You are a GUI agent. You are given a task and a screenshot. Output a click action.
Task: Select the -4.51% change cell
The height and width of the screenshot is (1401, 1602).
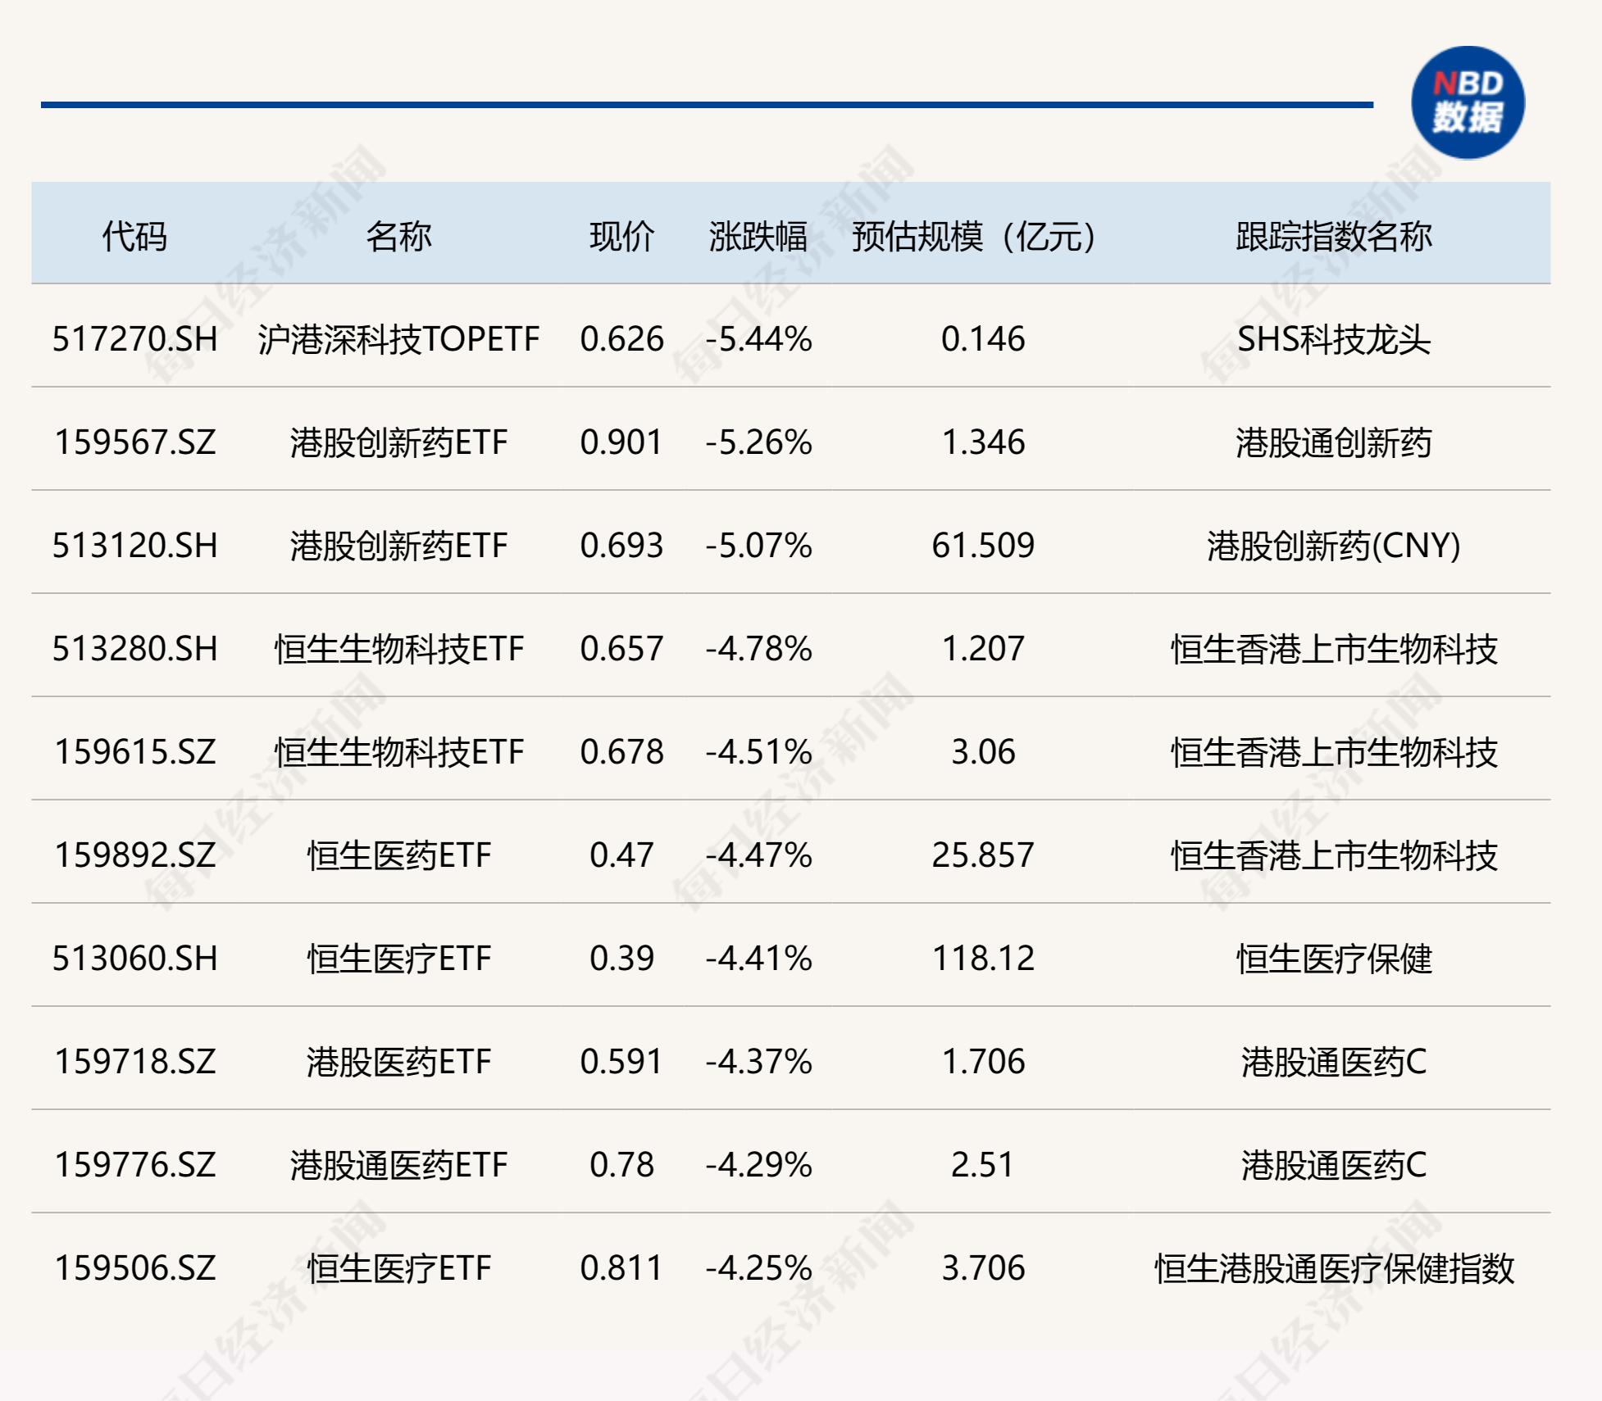coord(758,752)
